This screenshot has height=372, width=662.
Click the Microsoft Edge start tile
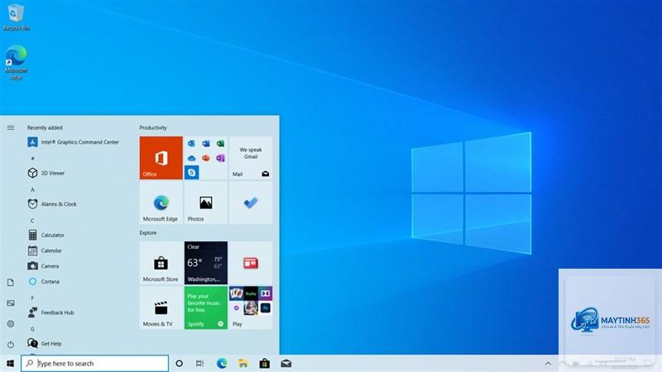(161, 203)
